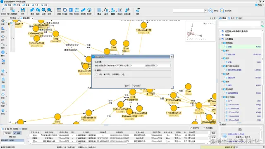Collapse the tree folder above the 419条 row
Image resolution: width=265 pixels, height=149 pixels.
coord(222,81)
